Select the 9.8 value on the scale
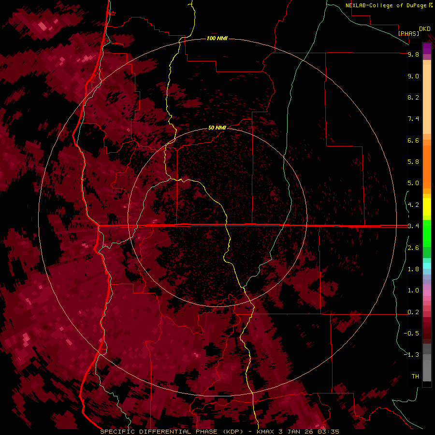 coord(413,54)
